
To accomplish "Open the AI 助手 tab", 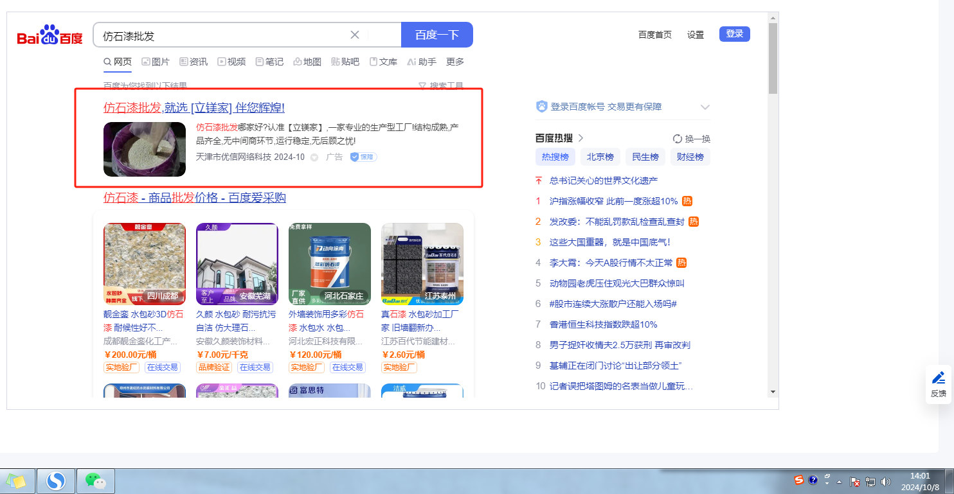I will 422,62.
